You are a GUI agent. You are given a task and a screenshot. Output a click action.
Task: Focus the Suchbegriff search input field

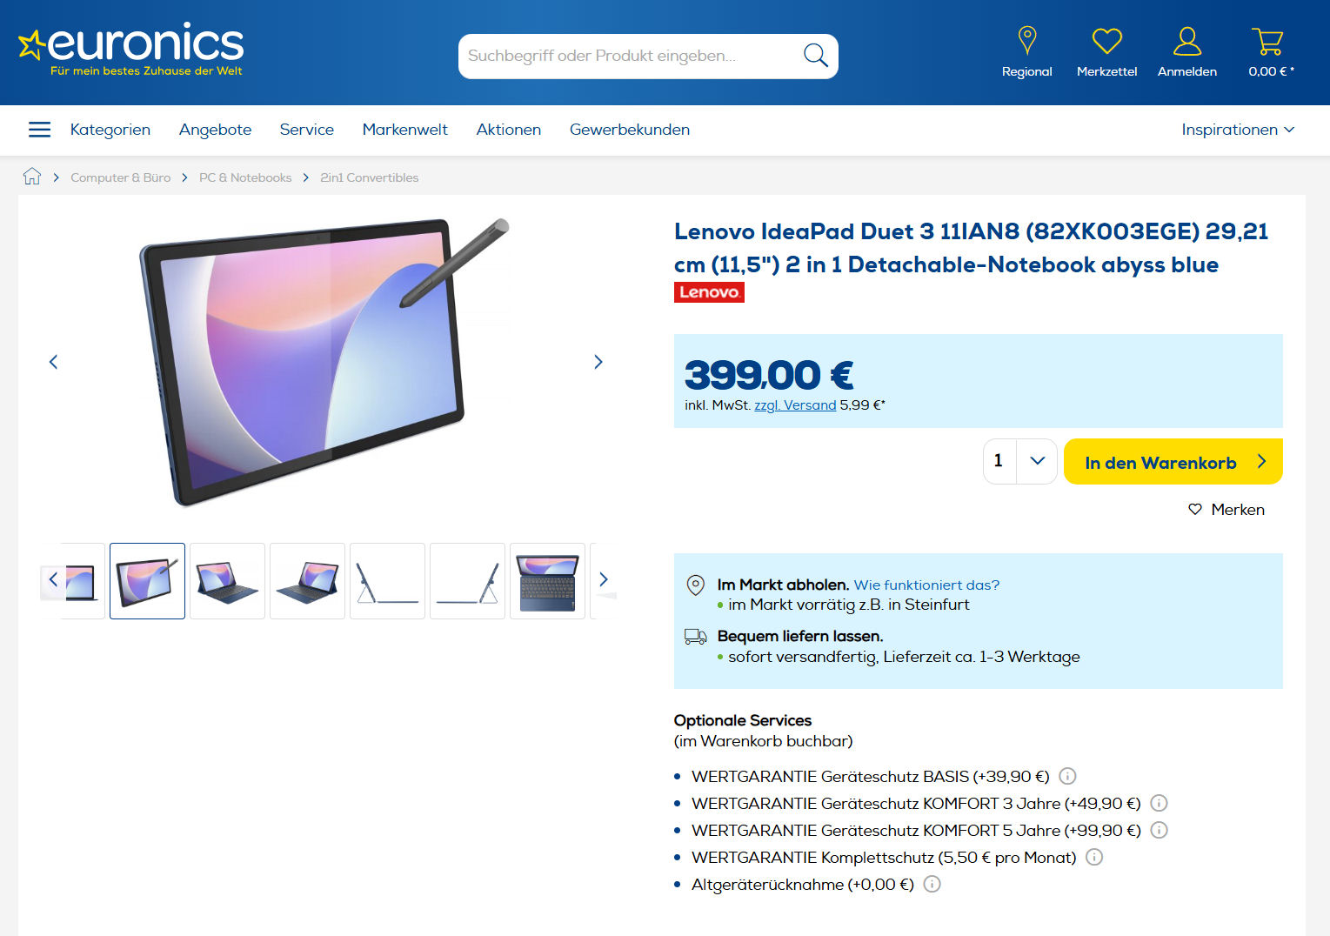[x=631, y=56]
